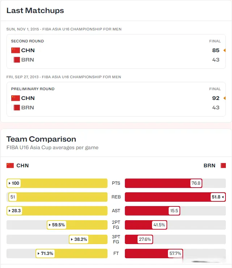Click Bahrain 3PT FG 27.6% bar

click(139, 239)
